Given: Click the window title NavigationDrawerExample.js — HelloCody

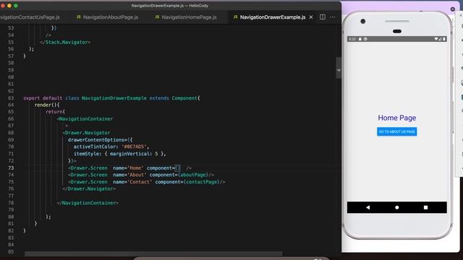Looking at the screenshot, I should (170, 6).
